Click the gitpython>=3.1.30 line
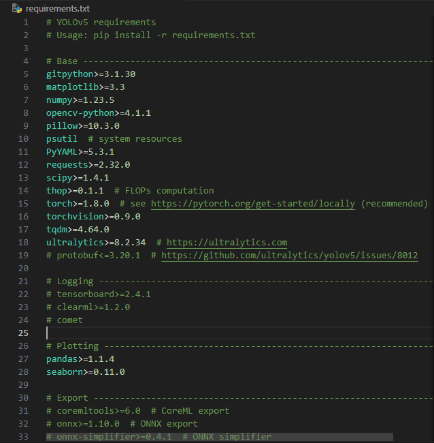 tap(90, 74)
